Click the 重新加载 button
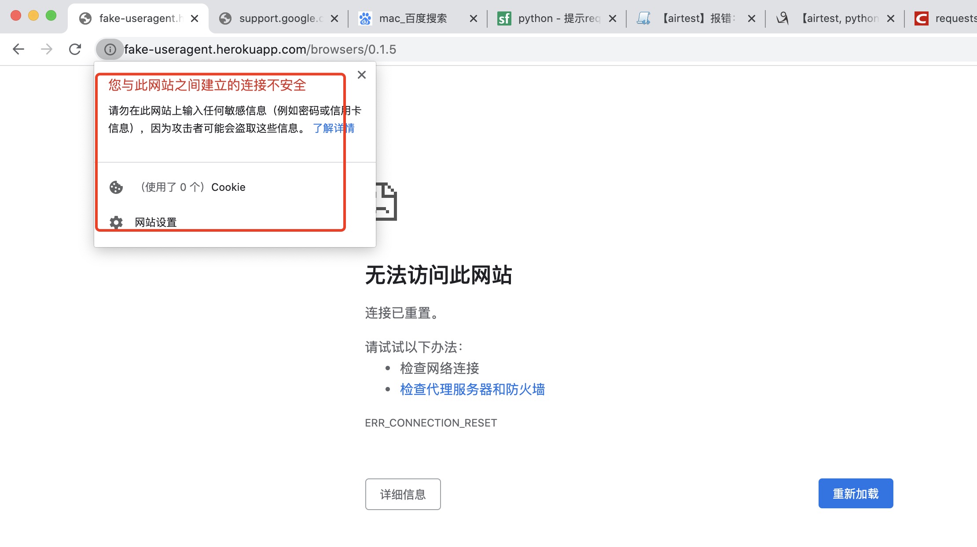Screen dimensions: 977x547 [x=855, y=493]
